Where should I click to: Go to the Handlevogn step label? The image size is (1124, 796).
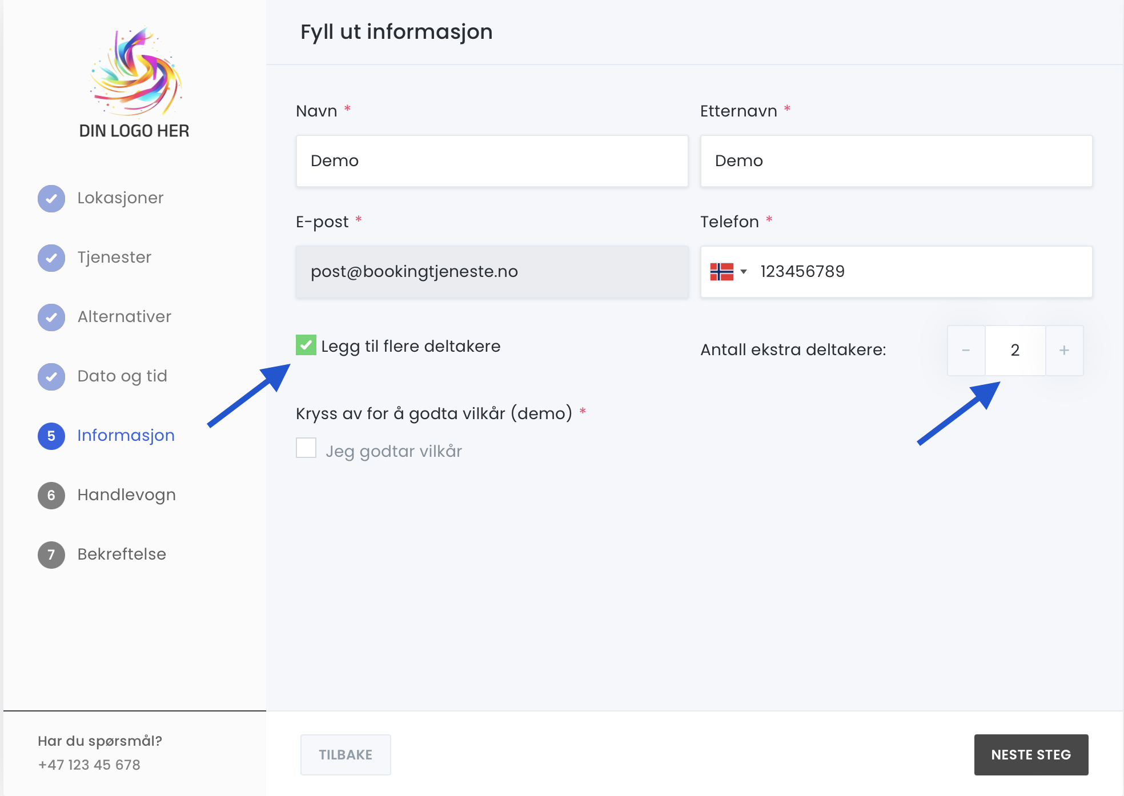(x=126, y=495)
